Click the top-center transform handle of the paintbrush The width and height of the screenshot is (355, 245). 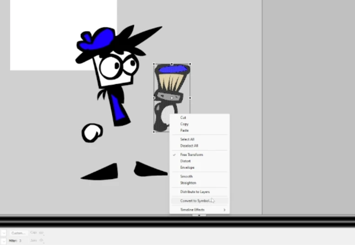click(172, 64)
